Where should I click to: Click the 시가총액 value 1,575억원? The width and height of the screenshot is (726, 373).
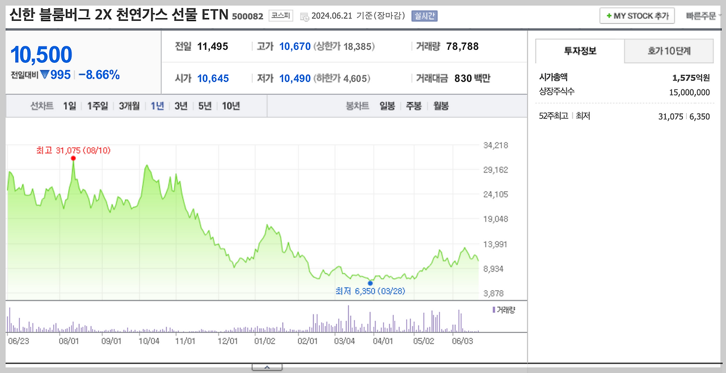click(691, 78)
